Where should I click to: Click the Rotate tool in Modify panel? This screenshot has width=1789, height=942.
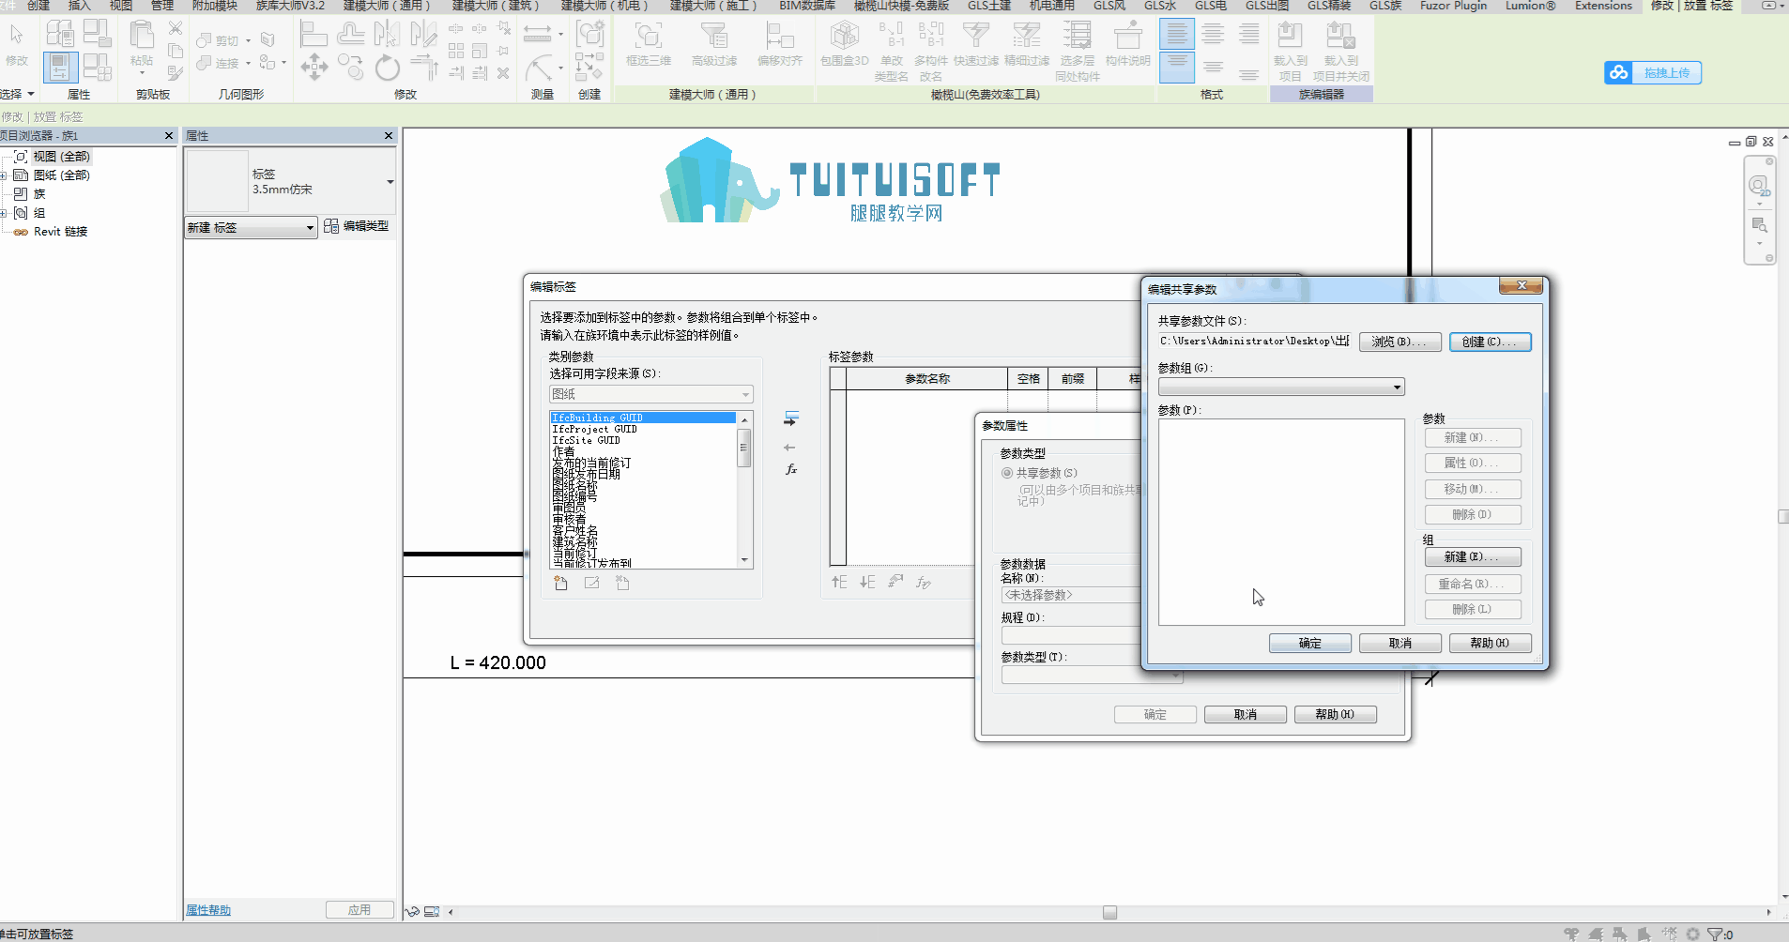pos(387,67)
